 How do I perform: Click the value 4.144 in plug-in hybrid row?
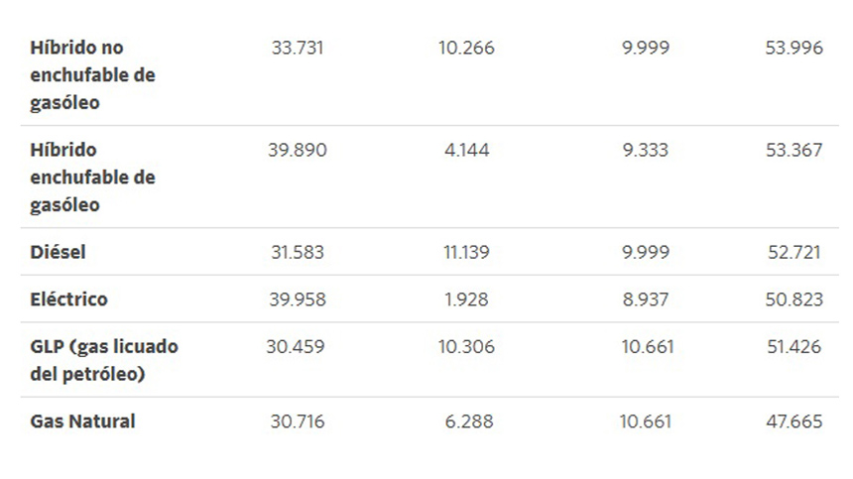click(x=467, y=150)
